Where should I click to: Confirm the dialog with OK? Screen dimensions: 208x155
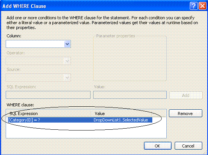click(x=158, y=146)
